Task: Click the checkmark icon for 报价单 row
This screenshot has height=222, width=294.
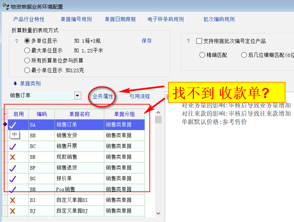Action: coord(13,179)
